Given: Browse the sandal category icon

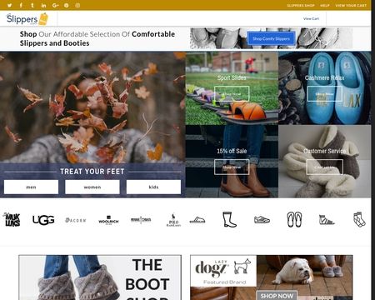Looking at the screenshot, I should click(327, 220).
